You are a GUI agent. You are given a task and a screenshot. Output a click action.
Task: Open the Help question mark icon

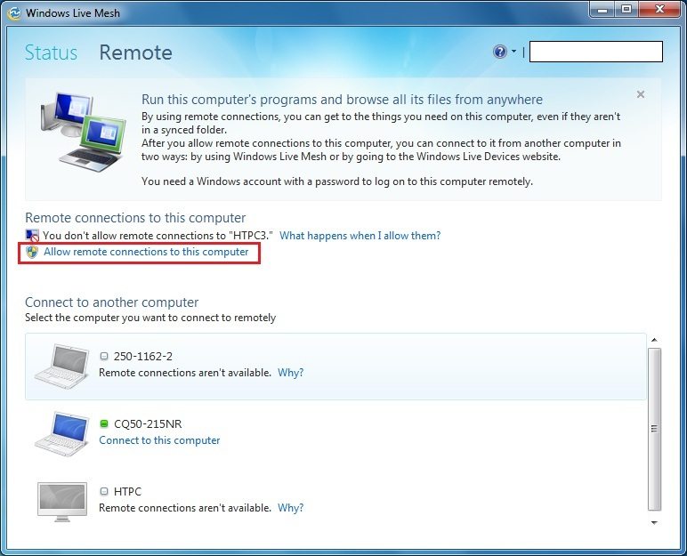pos(500,52)
